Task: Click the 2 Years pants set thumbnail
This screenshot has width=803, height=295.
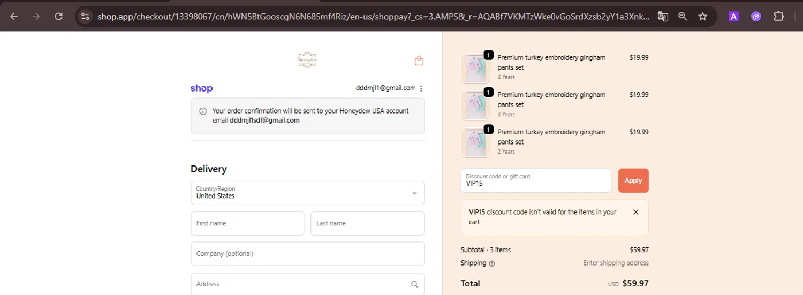Action: pos(475,142)
